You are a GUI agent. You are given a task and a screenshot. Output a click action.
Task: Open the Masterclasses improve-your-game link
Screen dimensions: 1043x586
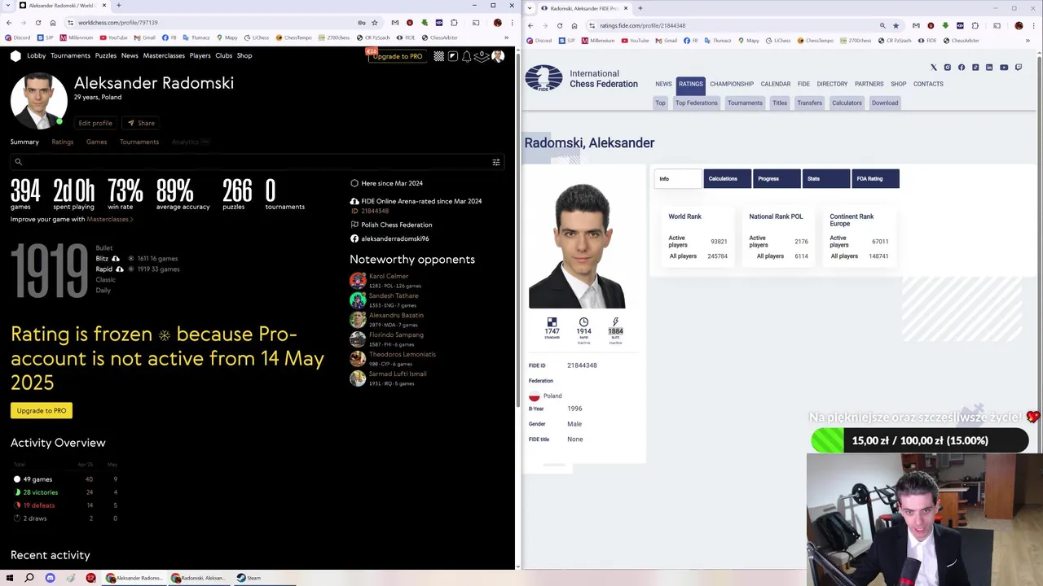pos(109,219)
